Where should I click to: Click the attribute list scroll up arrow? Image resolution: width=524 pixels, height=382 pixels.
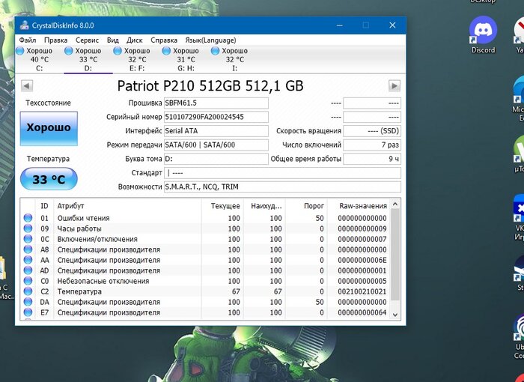click(395, 204)
